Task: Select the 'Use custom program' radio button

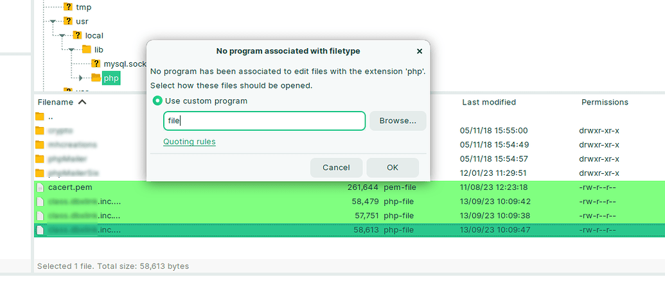Action: (x=157, y=101)
